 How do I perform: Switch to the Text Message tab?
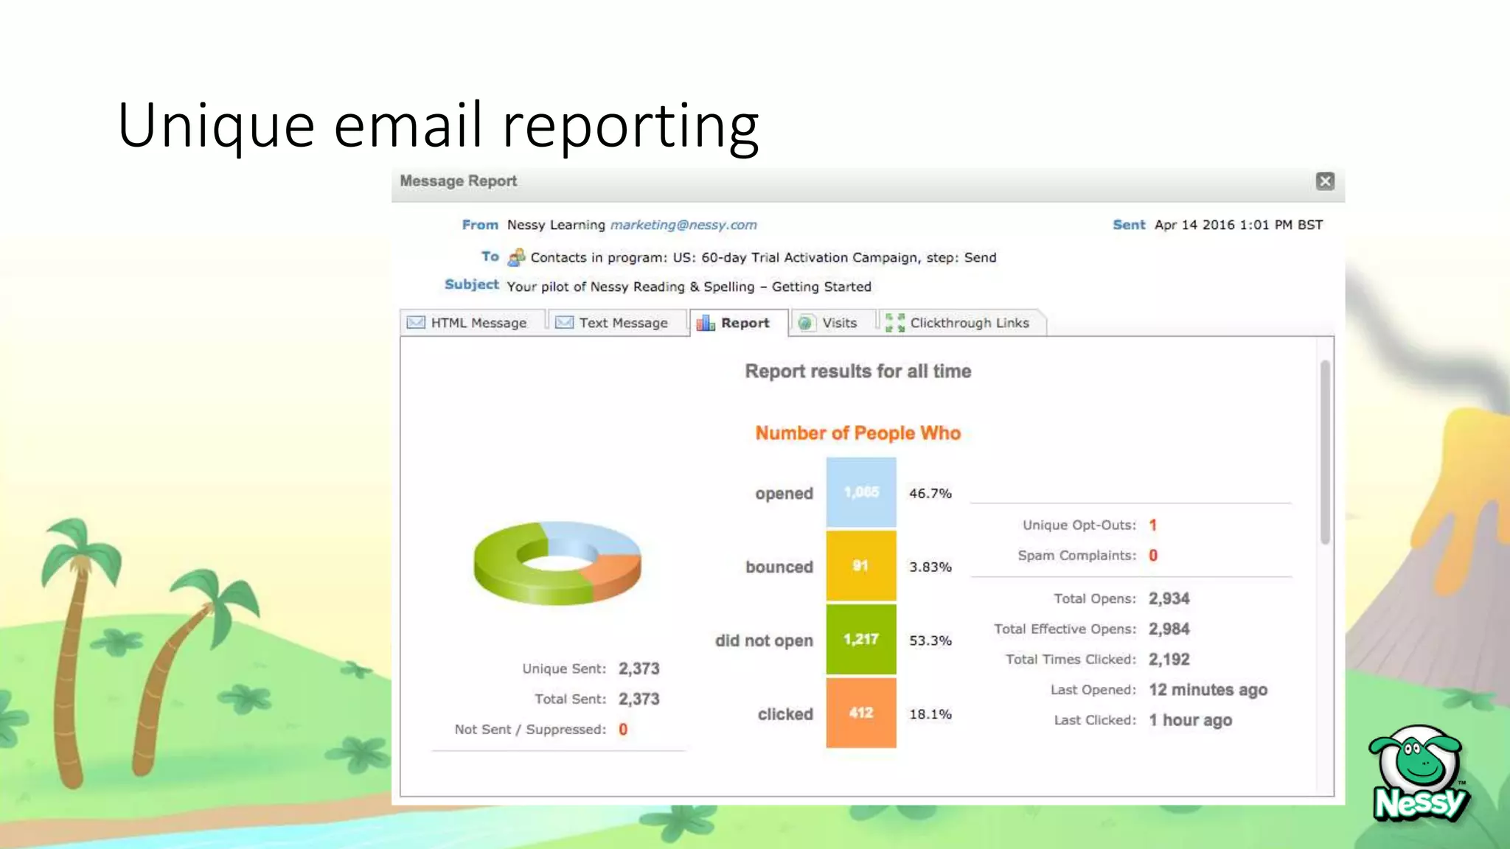tap(616, 323)
